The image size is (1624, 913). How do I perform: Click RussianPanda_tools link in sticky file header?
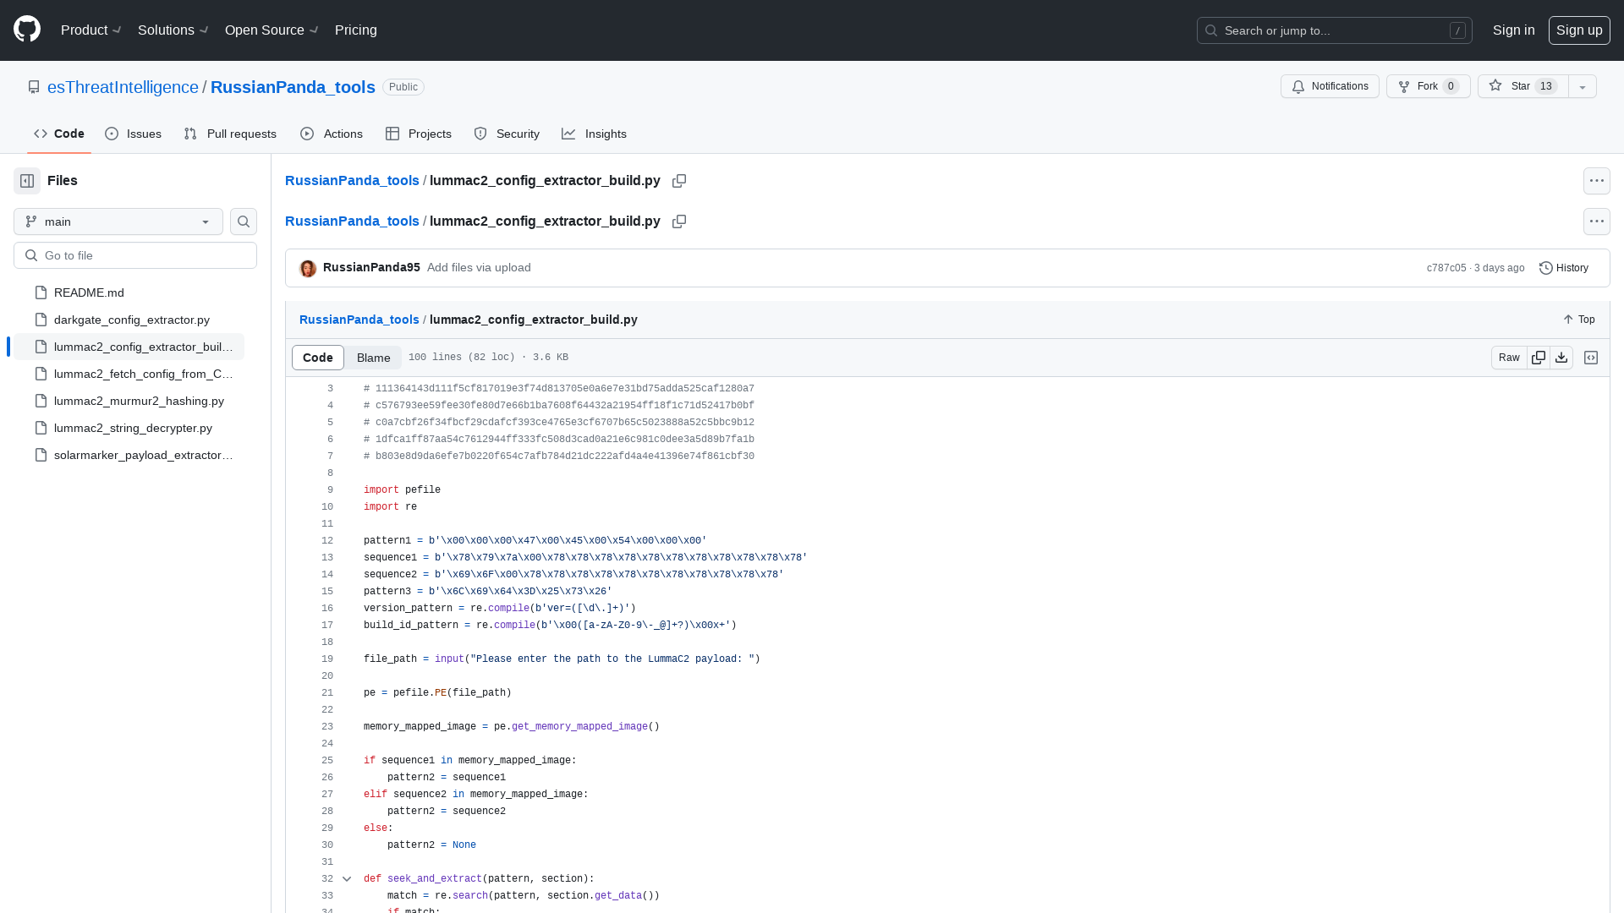[x=359, y=320]
